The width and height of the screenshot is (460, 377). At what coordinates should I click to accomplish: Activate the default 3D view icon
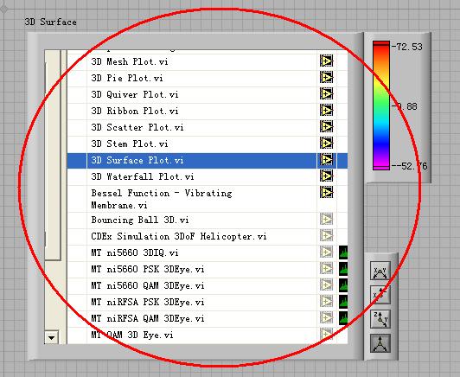[380, 343]
